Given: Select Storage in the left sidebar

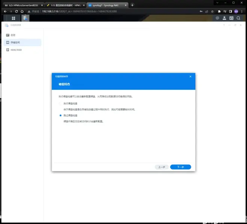Looking at the screenshot, I should (x=22, y=42).
